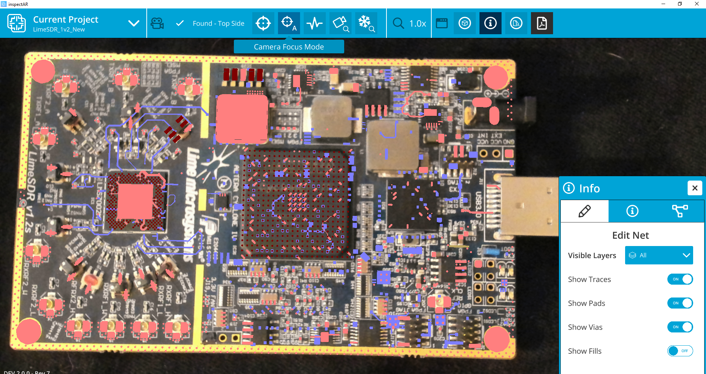This screenshot has height=374, width=706.
Task: Toggle the Info panel toolbar button
Action: (x=491, y=23)
